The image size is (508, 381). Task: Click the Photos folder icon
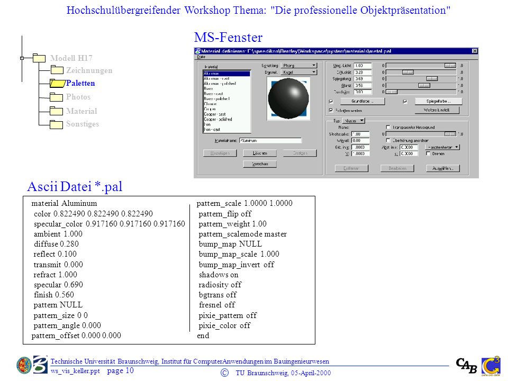[x=57, y=96]
